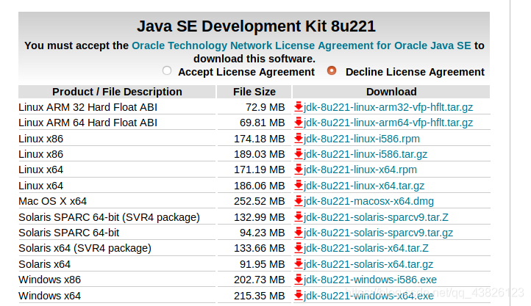Click the 174.18 MB file size
531x306 pixels.
point(260,139)
